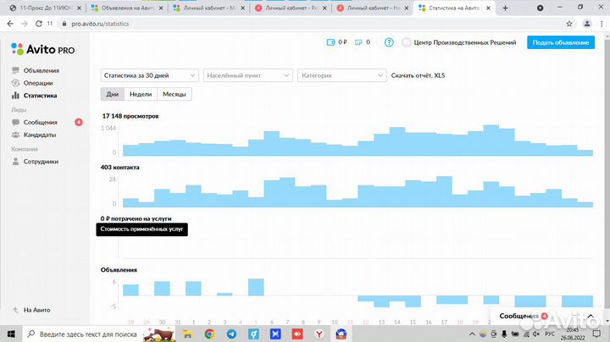Open Объявления in the left sidebar
The image size is (610, 342).
[41, 70]
